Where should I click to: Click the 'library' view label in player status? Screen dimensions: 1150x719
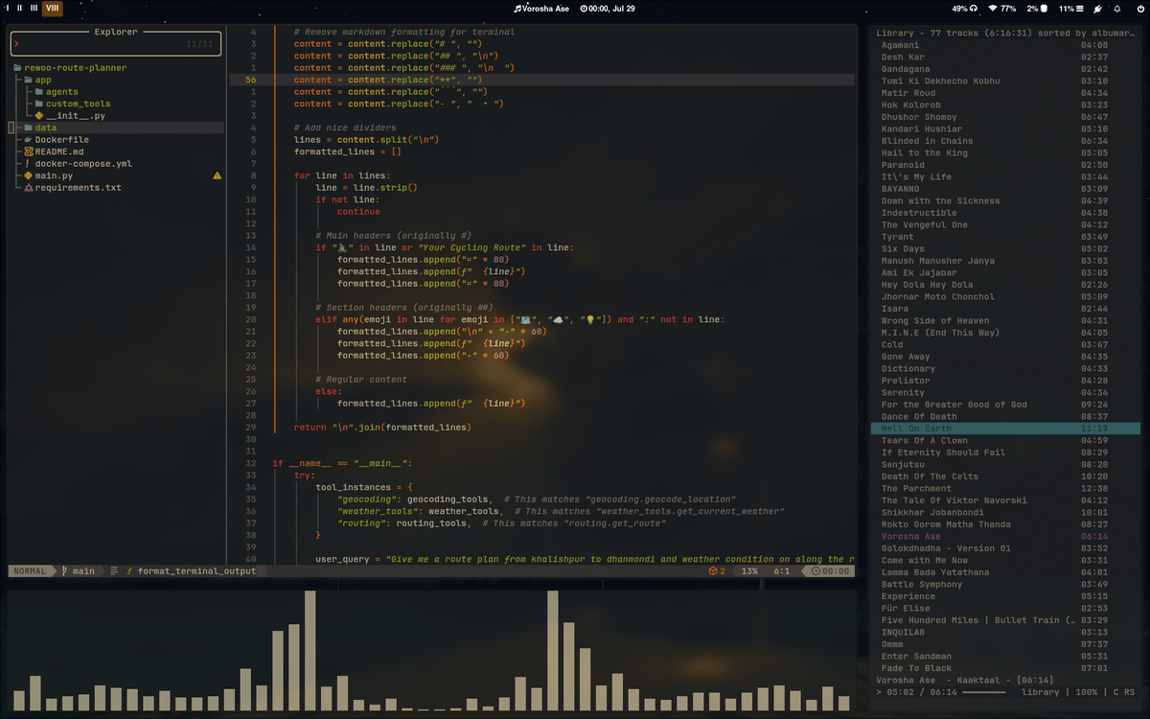click(x=1039, y=691)
